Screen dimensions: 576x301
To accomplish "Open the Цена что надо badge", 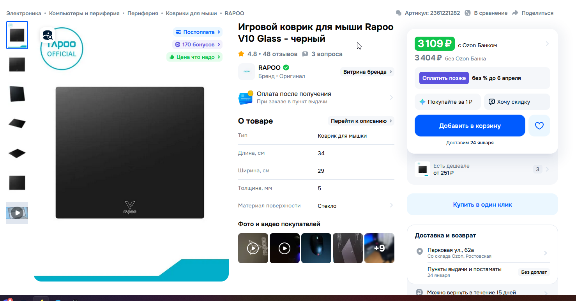I will pyautogui.click(x=194, y=57).
